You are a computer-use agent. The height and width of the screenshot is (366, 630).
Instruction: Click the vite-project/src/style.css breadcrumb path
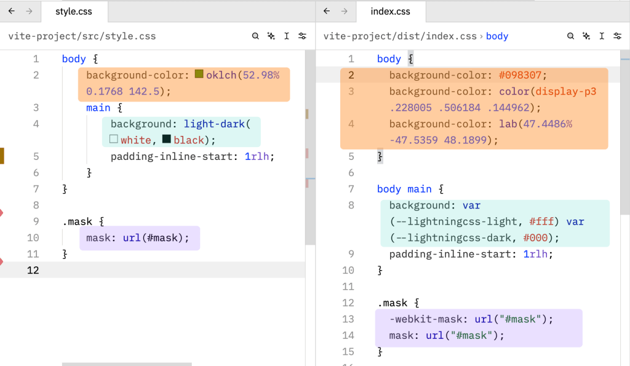82,36
